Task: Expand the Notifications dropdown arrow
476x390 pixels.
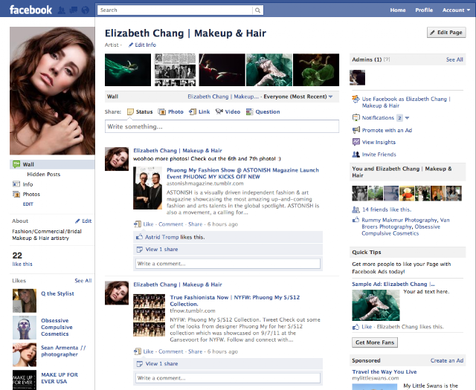Action: point(407,117)
